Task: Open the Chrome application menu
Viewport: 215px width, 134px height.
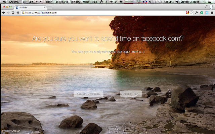Action: tap(14, 2)
